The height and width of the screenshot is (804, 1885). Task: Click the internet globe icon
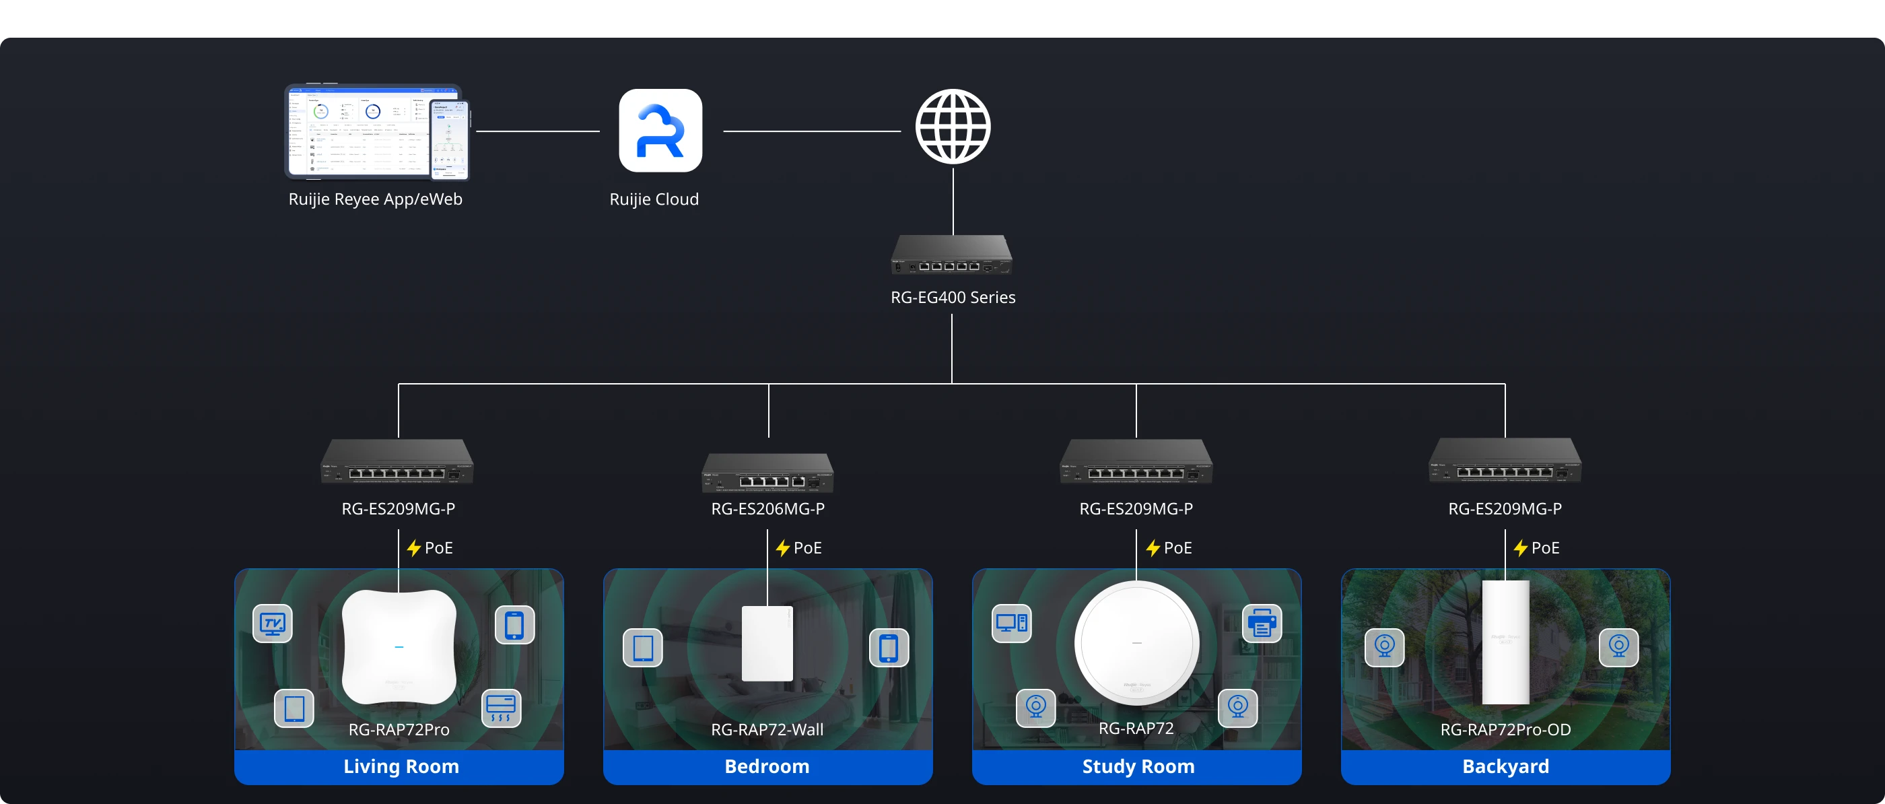tap(953, 127)
